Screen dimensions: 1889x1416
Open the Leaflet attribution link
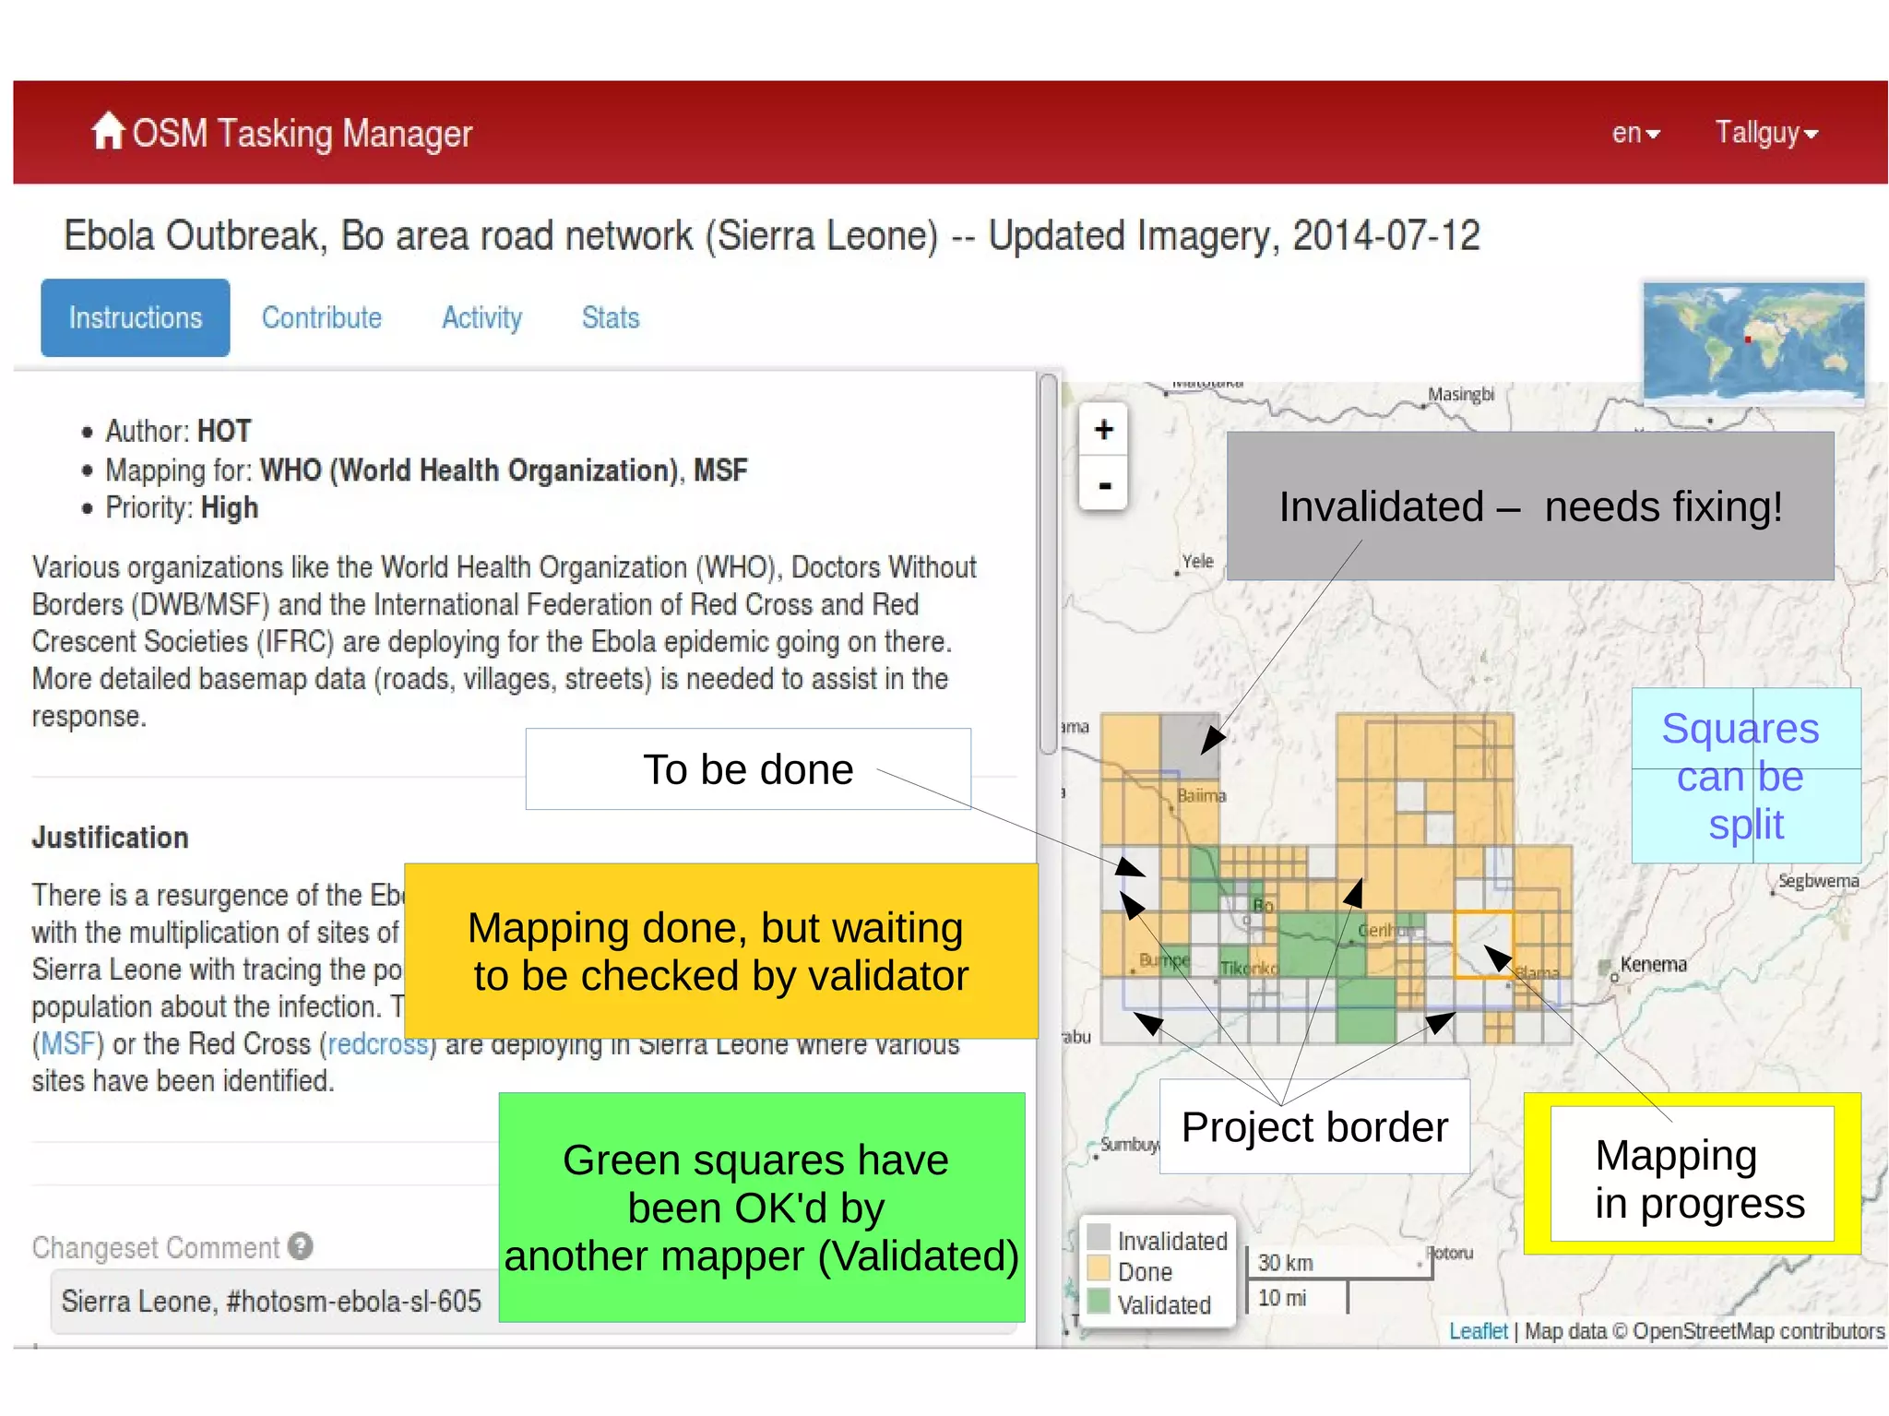1477,1331
